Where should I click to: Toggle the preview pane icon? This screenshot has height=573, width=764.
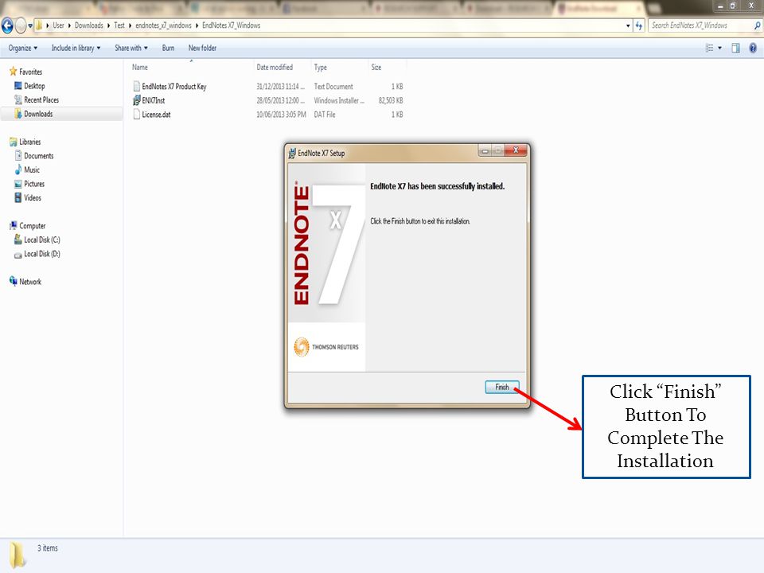tap(735, 48)
